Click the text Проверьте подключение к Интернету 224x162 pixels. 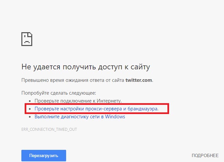[x=78, y=101]
